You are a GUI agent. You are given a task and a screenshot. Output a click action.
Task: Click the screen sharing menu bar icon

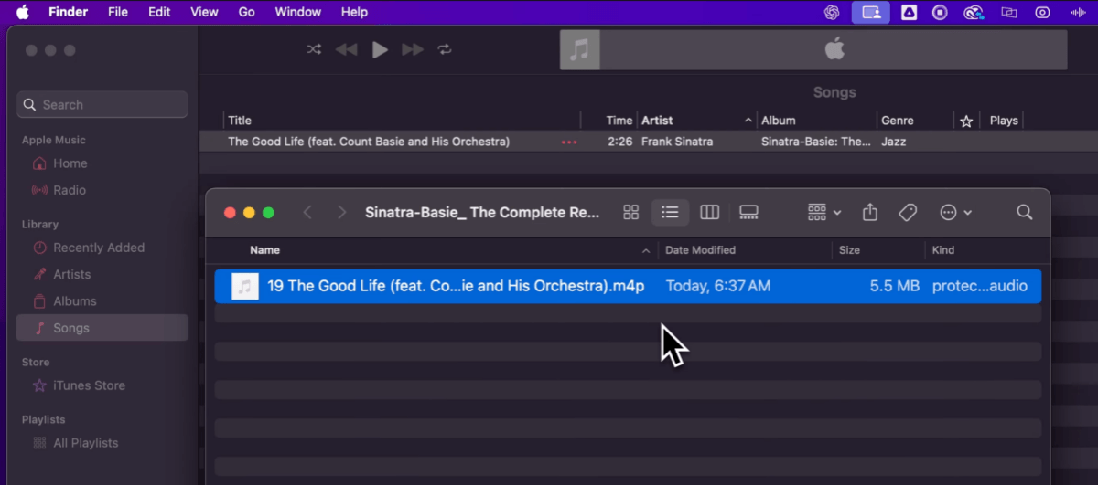click(x=870, y=12)
